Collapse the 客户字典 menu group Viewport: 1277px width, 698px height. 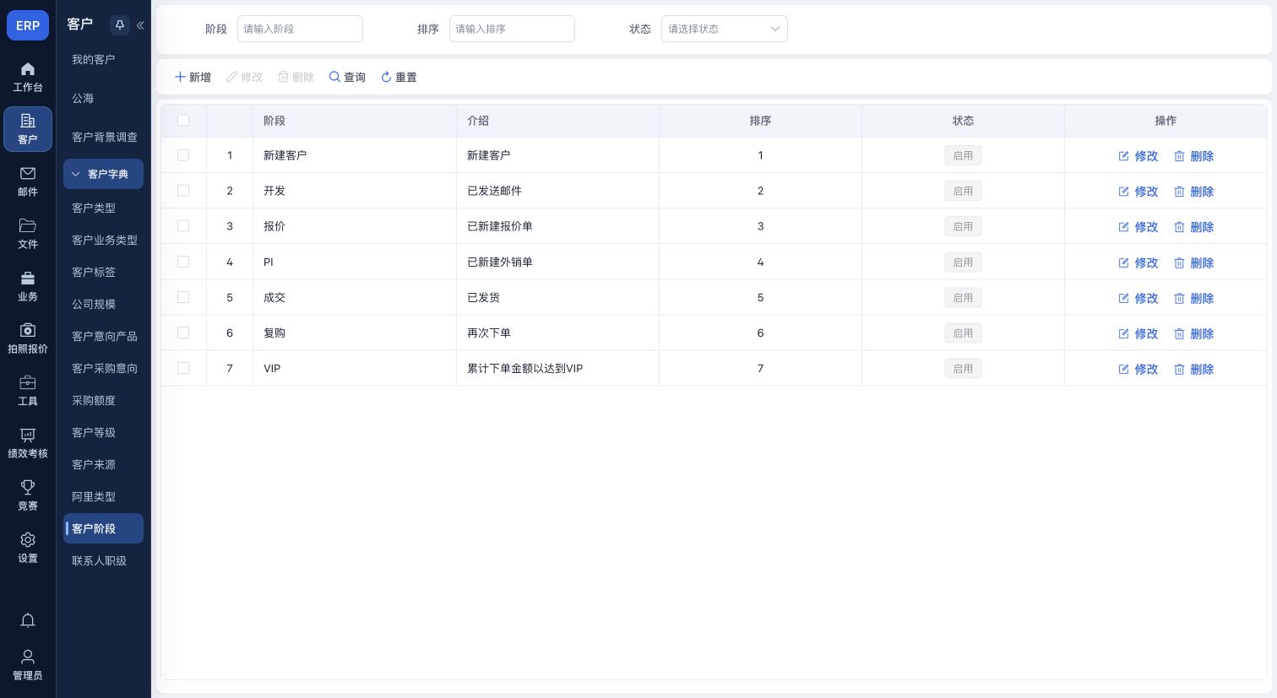coord(103,174)
